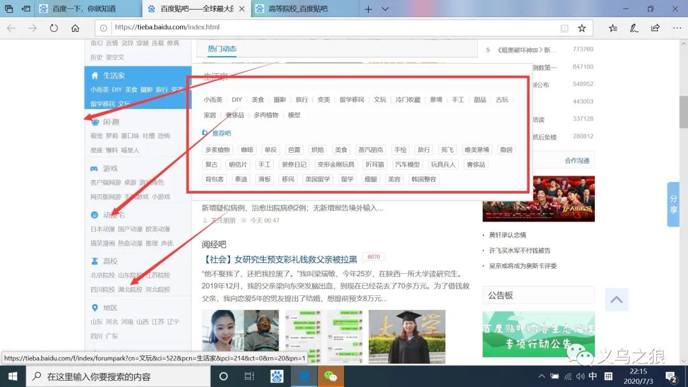Open the 多肉植物 category link

click(266, 115)
